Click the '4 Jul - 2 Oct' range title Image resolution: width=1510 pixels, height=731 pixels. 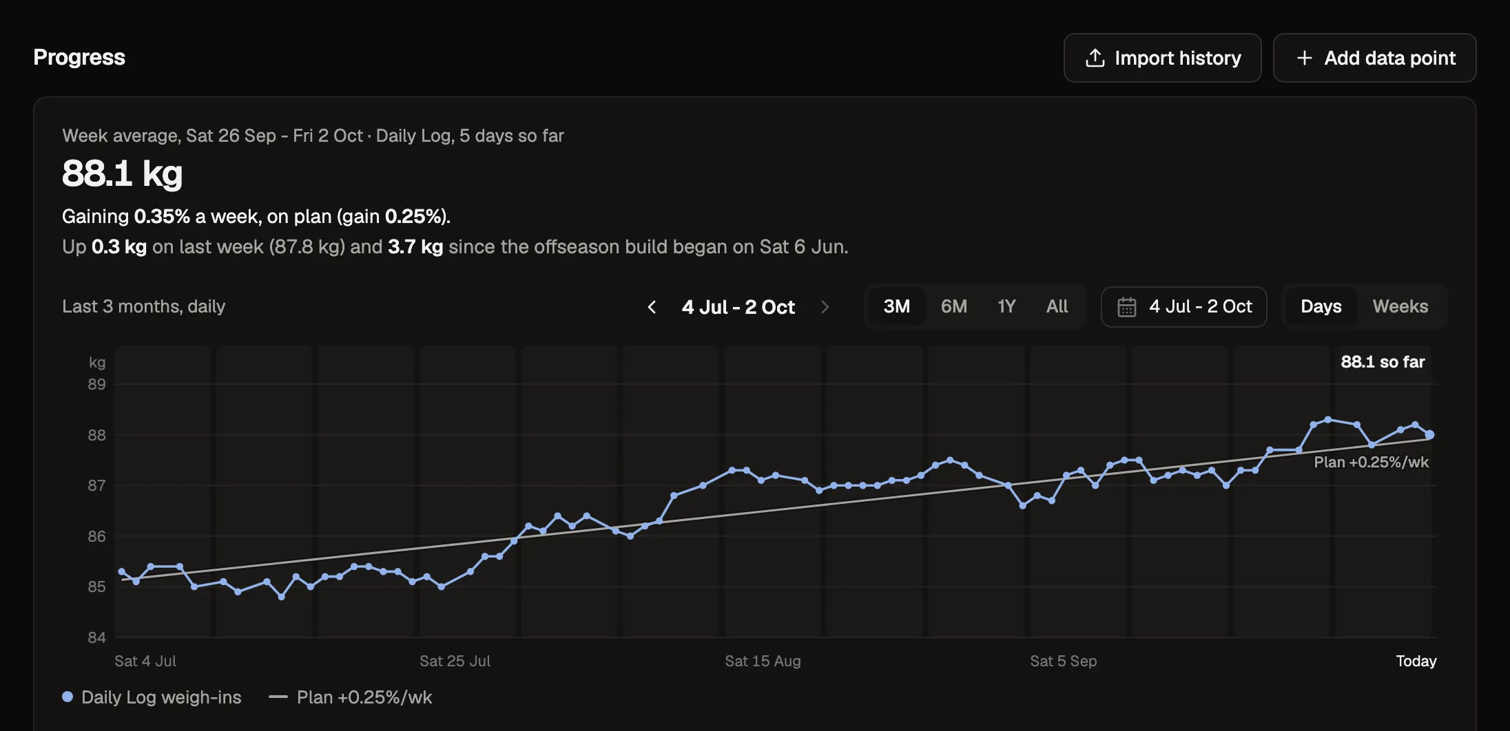[x=738, y=307]
